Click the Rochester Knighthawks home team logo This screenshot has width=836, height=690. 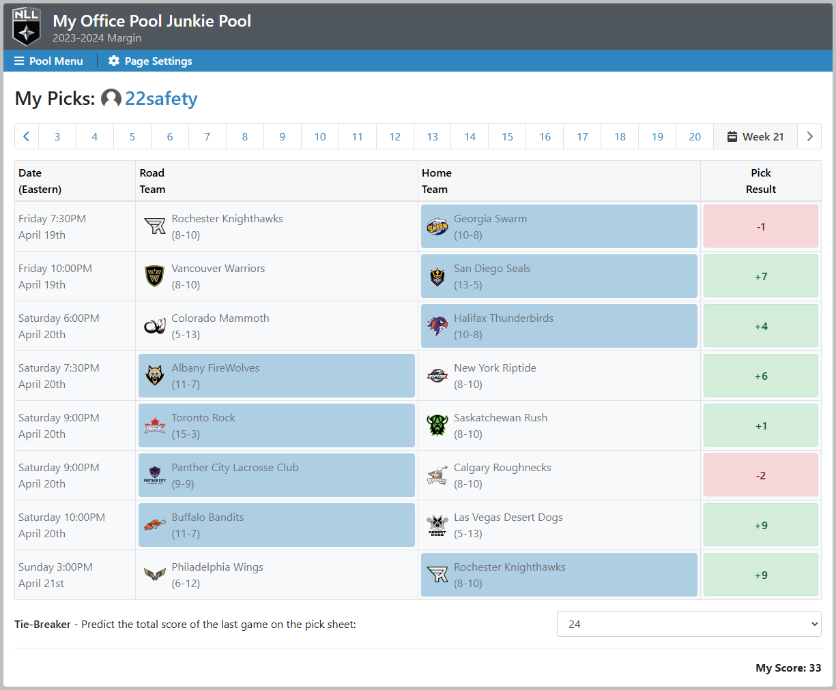point(437,575)
